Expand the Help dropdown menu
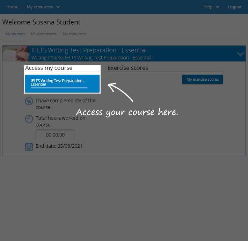Screen dimensions: 248x241 tap(211, 7)
